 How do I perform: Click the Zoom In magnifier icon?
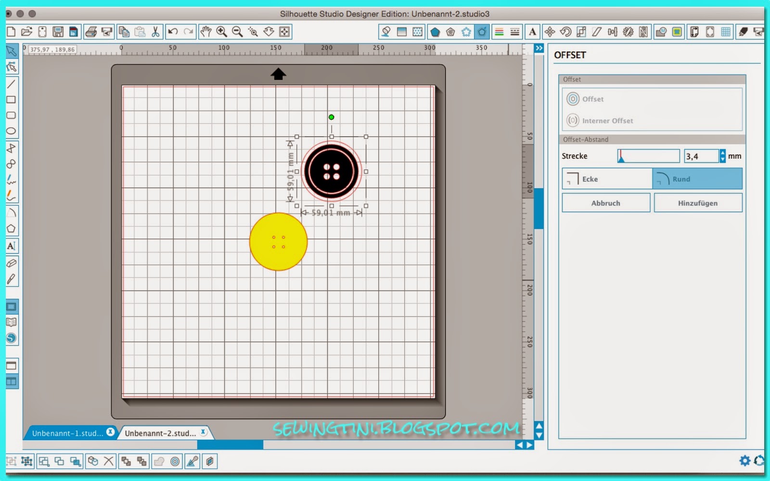coord(221,31)
